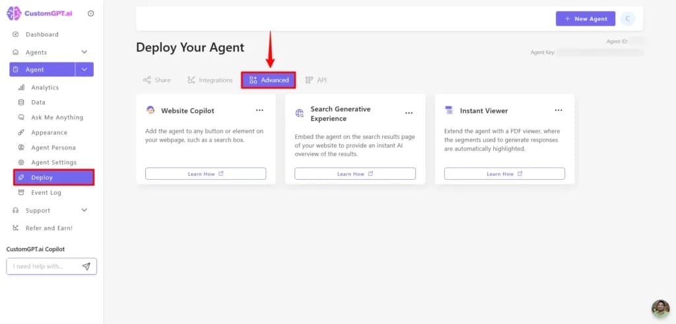
Task: Open the user avatar C menu
Action: click(x=628, y=18)
